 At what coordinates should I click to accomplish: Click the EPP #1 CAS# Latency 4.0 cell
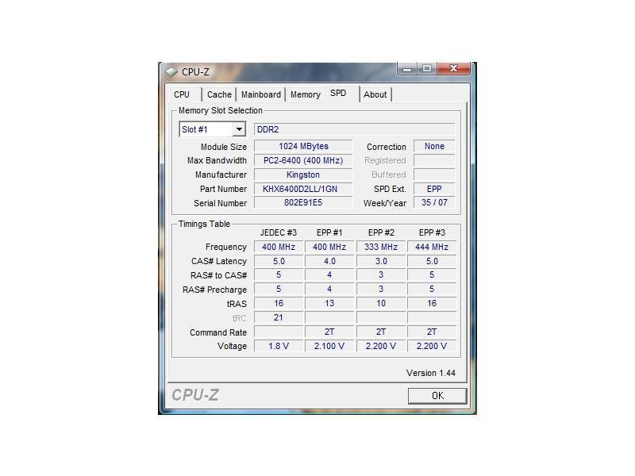(329, 261)
